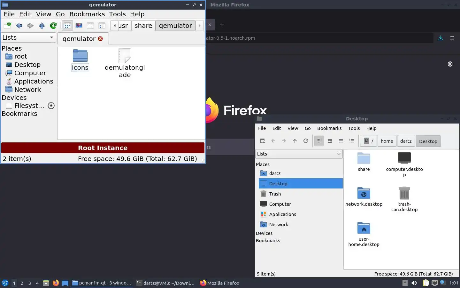Image resolution: width=460 pixels, height=288 pixels.
Task: Click 'qemulator' path bar button
Action: coord(175,26)
